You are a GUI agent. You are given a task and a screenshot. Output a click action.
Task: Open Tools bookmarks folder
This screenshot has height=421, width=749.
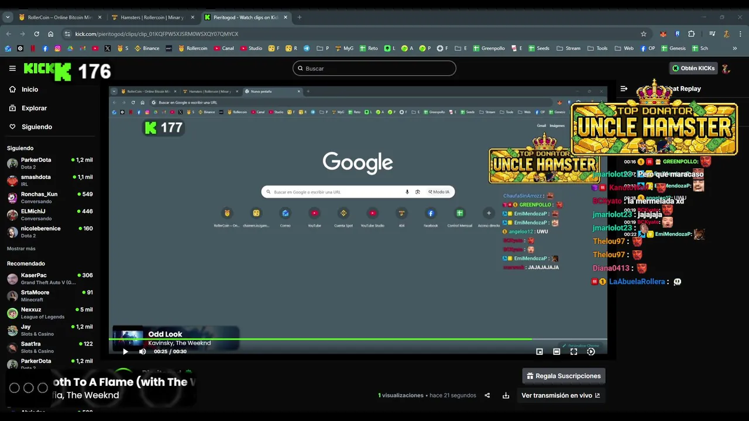click(x=597, y=49)
